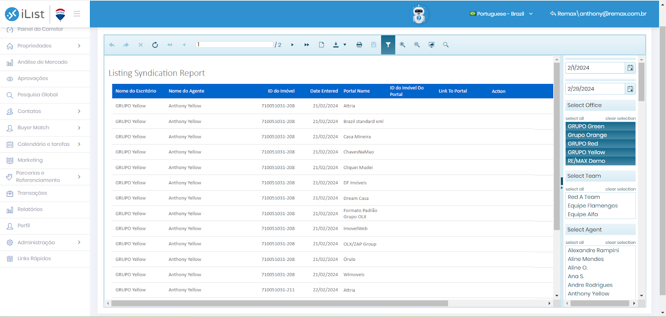Toggle the parameters filter area
The image size is (666, 317).
pos(388,45)
